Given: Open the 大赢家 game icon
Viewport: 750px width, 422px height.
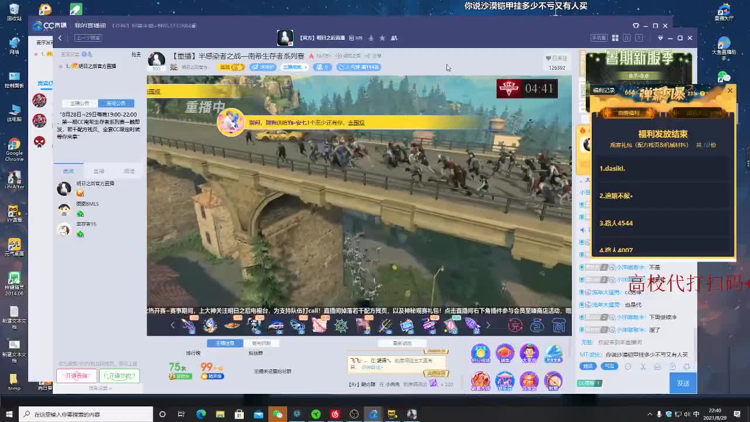Looking at the screenshot, I should point(529,353).
